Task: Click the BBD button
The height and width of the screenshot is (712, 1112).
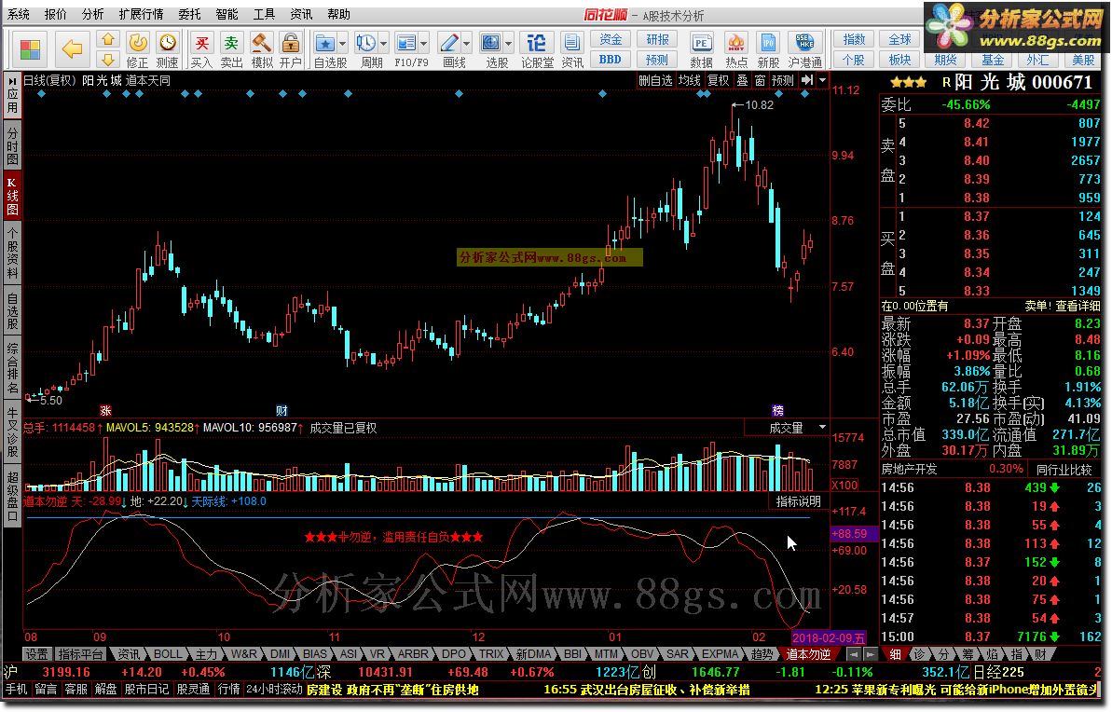Action: [x=611, y=60]
